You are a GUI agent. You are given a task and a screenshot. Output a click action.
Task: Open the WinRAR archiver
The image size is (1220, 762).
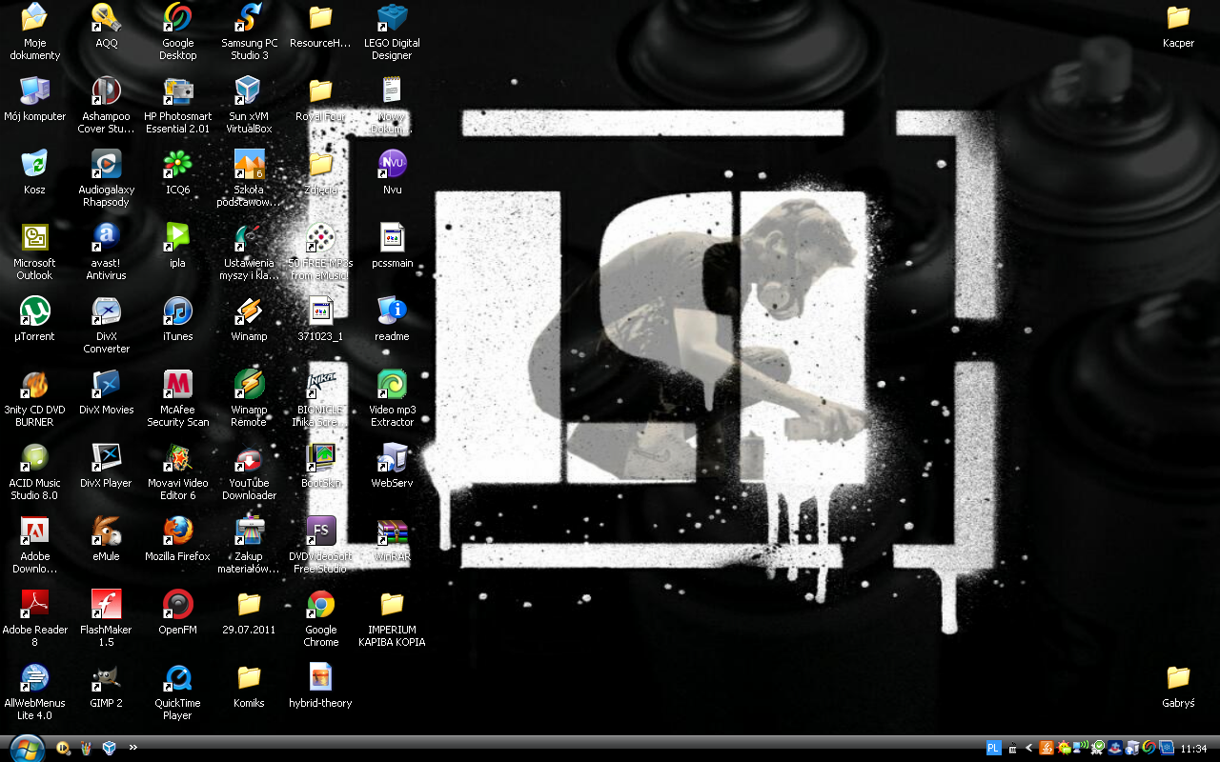(392, 539)
